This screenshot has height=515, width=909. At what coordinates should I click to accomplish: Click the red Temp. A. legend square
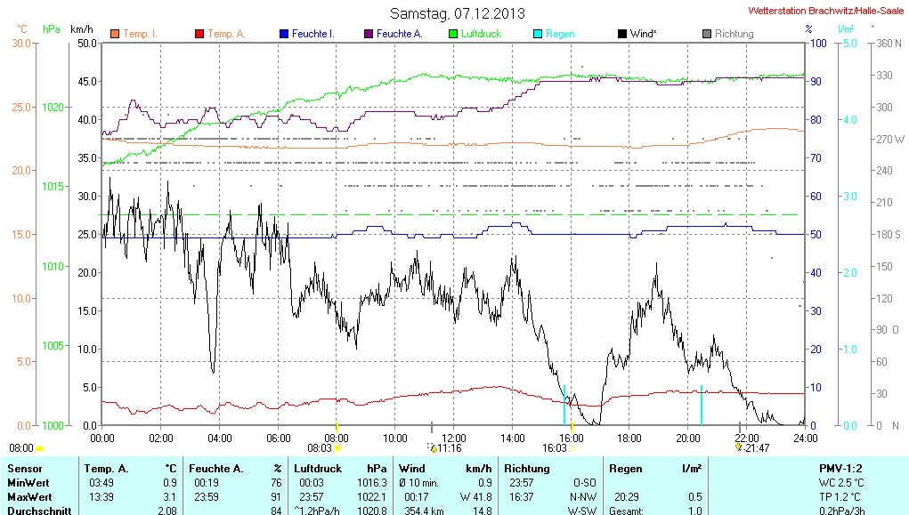199,34
